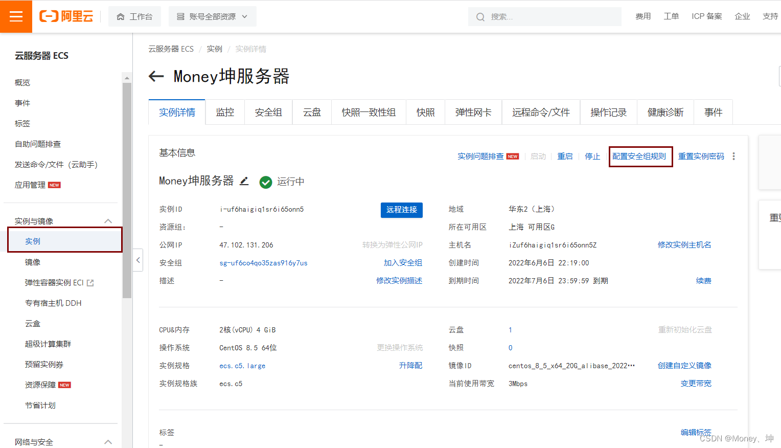
Task: Collapse the 网络与安全 section
Action: pyautogui.click(x=108, y=442)
